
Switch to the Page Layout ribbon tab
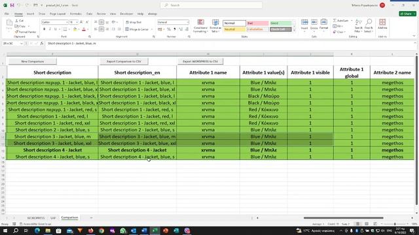click(x=58, y=14)
